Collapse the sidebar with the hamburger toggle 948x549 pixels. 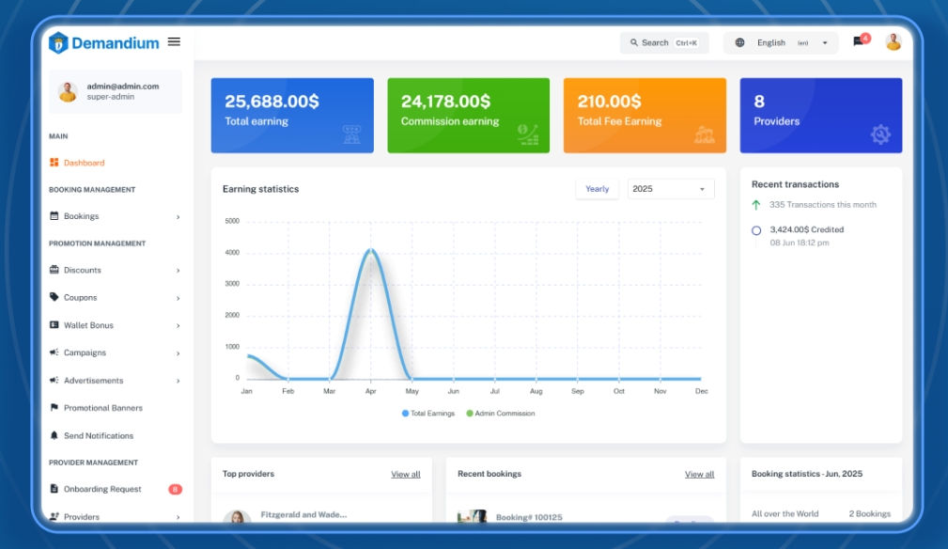coord(173,40)
